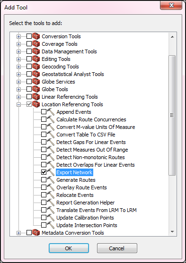Collapse the Location Referencing Tools node

point(18,104)
